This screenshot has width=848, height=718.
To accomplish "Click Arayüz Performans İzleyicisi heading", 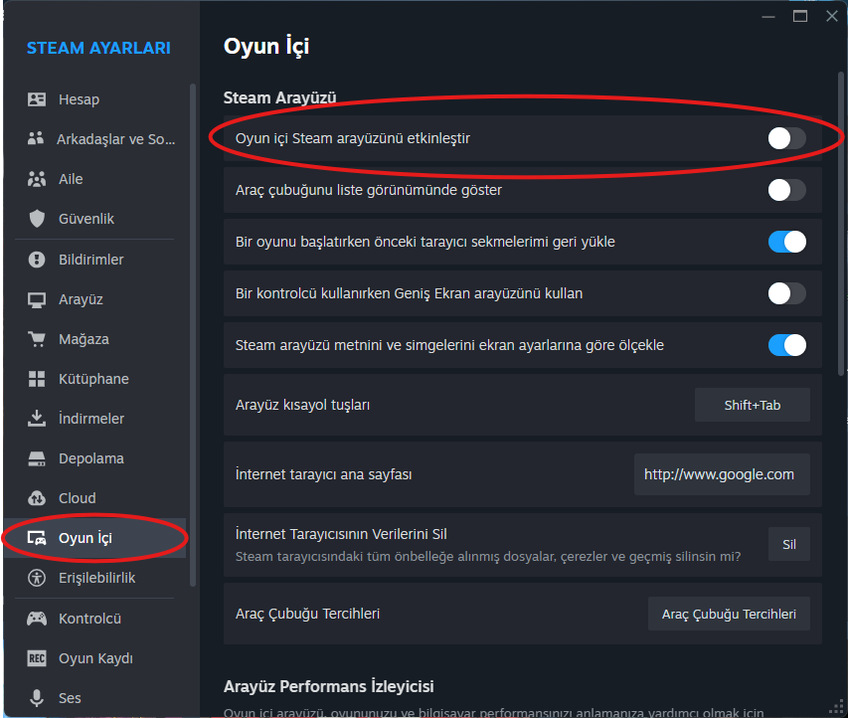I will [x=329, y=686].
